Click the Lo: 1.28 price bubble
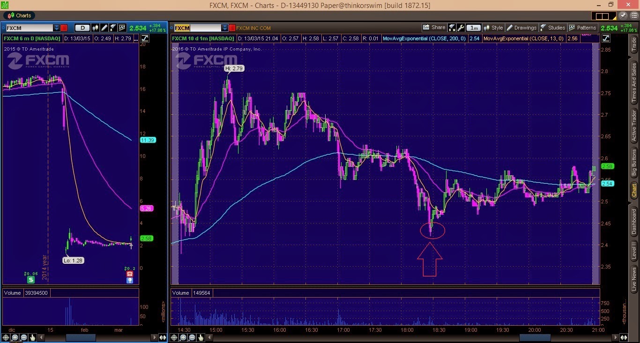The image size is (640, 343). [x=74, y=260]
